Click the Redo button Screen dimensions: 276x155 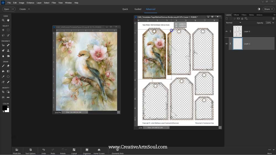[53, 151]
